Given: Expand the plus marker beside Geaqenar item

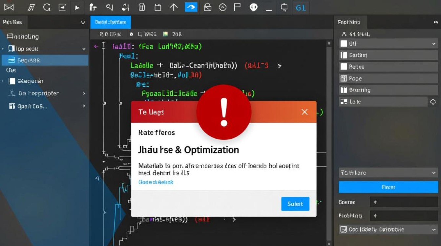Looking at the screenshot, I should (x=3, y=81).
